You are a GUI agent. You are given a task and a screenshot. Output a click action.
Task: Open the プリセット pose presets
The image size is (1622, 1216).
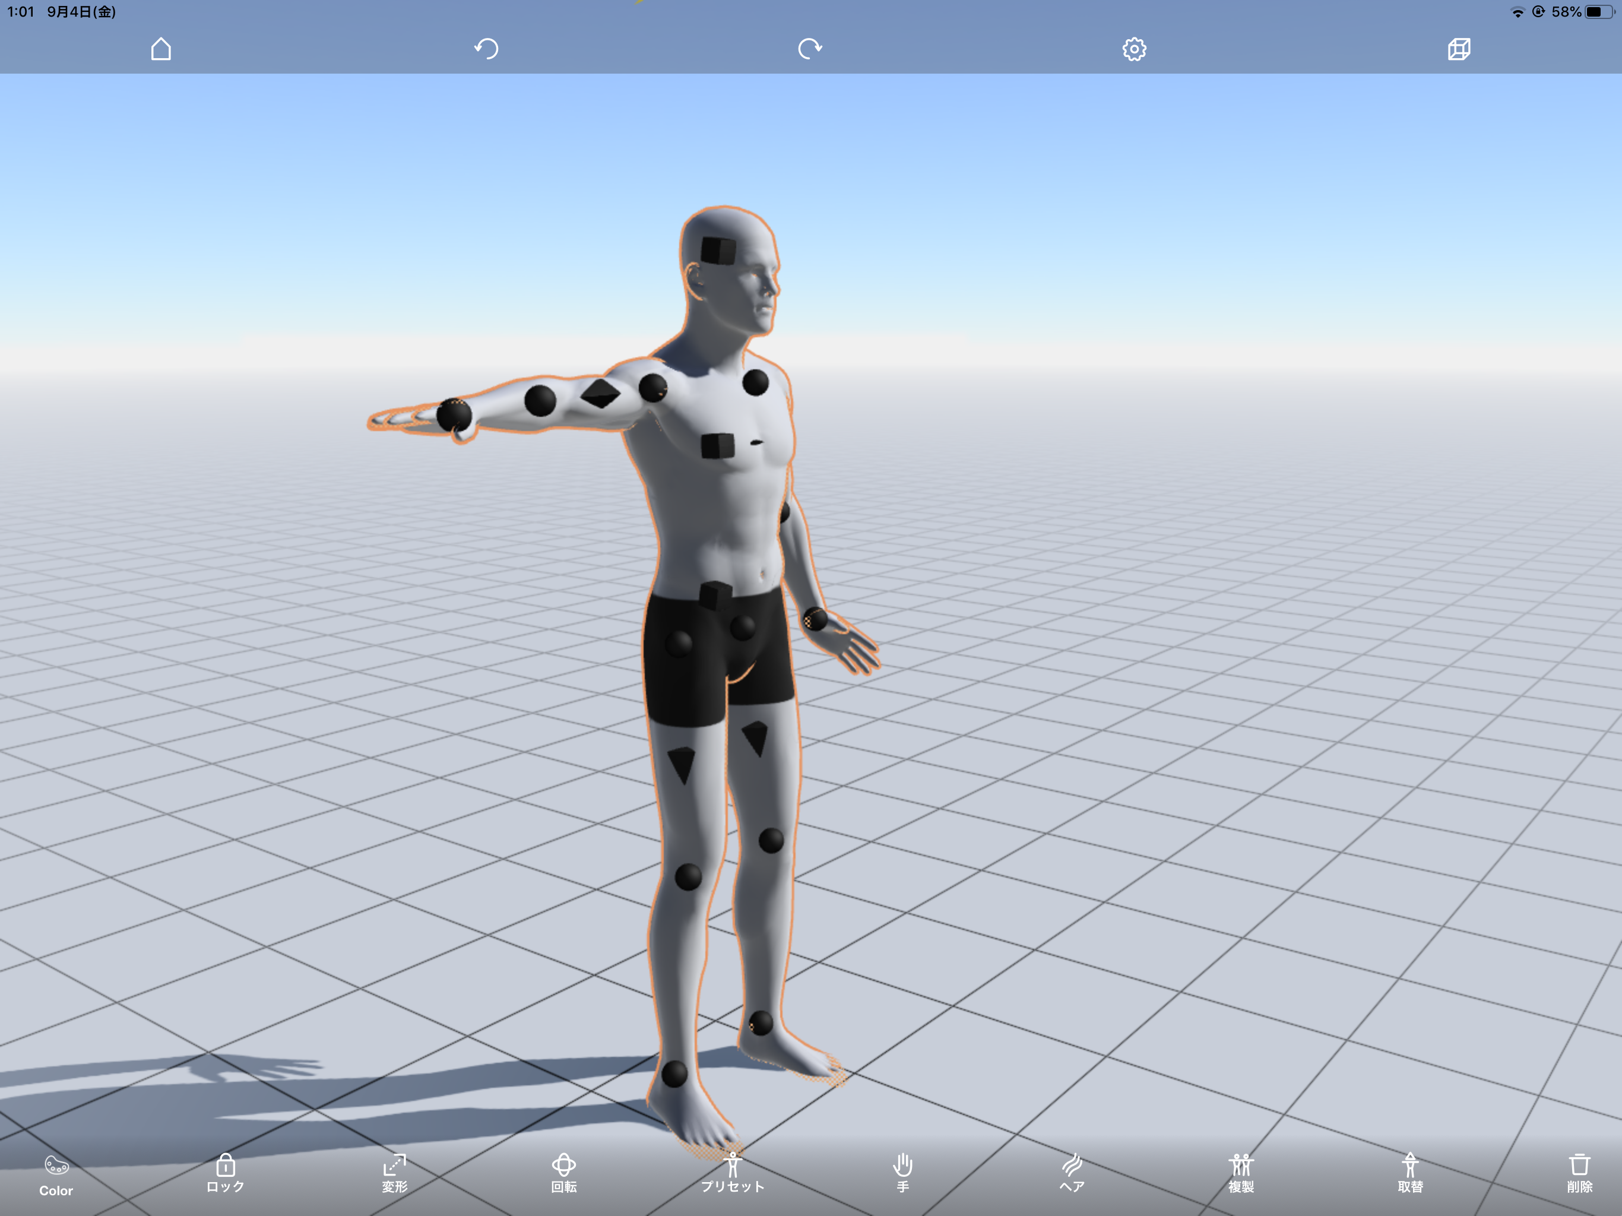point(733,1174)
